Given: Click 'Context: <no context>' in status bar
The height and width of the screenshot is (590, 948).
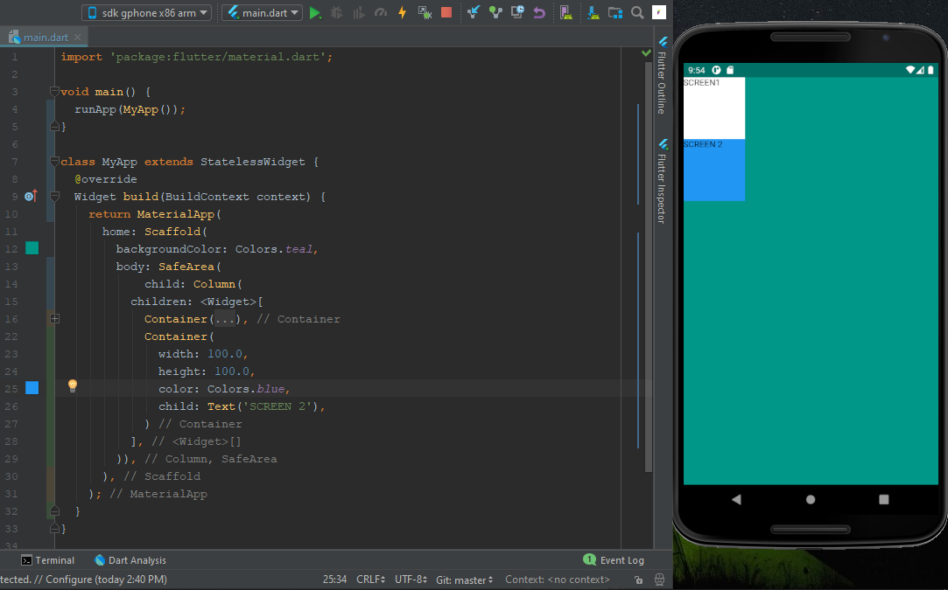Looking at the screenshot, I should [x=557, y=579].
